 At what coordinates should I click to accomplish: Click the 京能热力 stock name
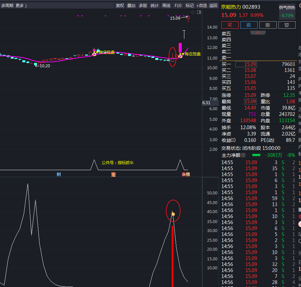231,7
